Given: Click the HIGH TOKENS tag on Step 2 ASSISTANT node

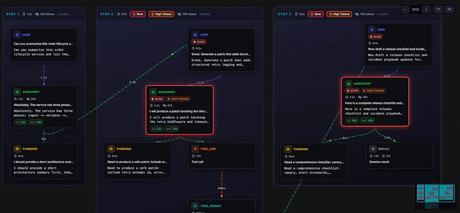Looking at the screenshot, I should (178, 99).
